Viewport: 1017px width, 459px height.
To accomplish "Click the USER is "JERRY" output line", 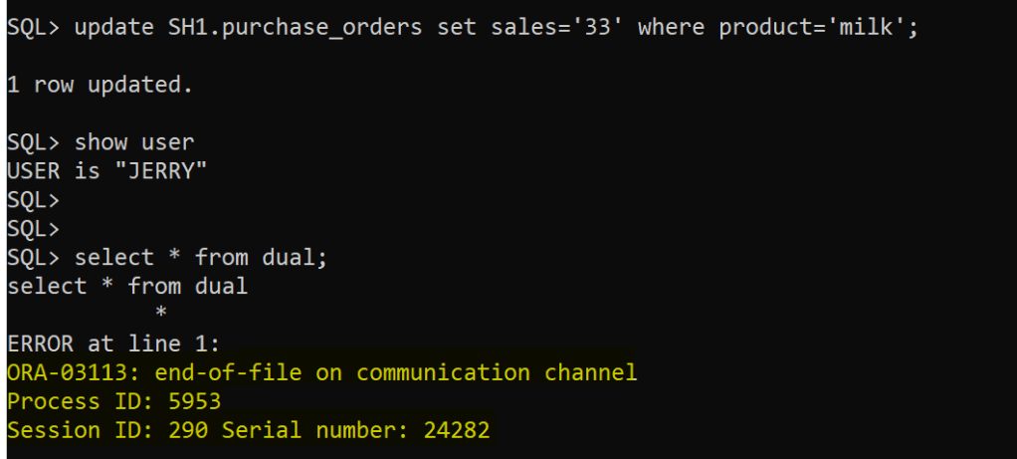I will pyautogui.click(x=106, y=171).
